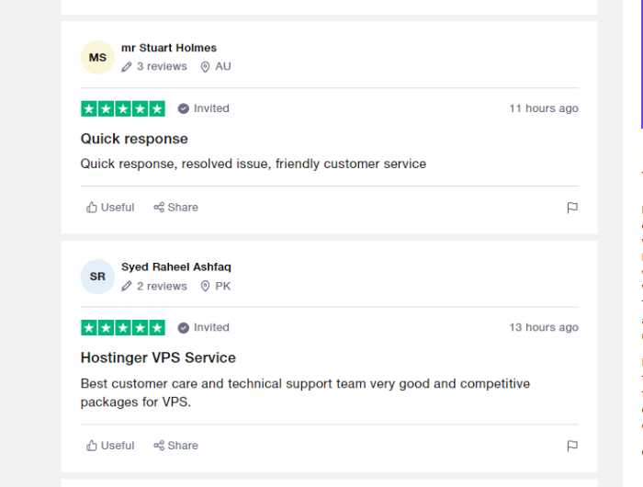Click thumbs-up icon on Hostinger VPS review

click(92, 445)
